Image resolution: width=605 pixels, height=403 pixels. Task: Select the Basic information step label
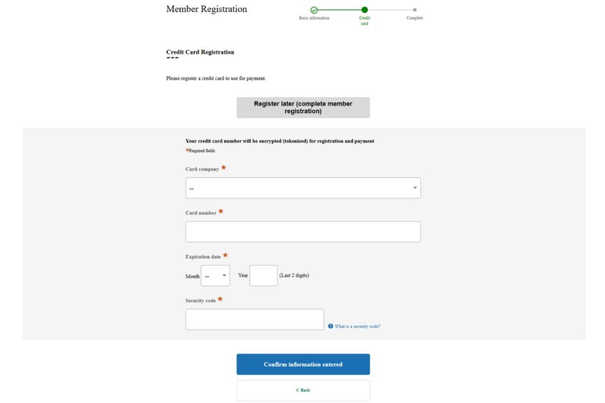coord(314,18)
